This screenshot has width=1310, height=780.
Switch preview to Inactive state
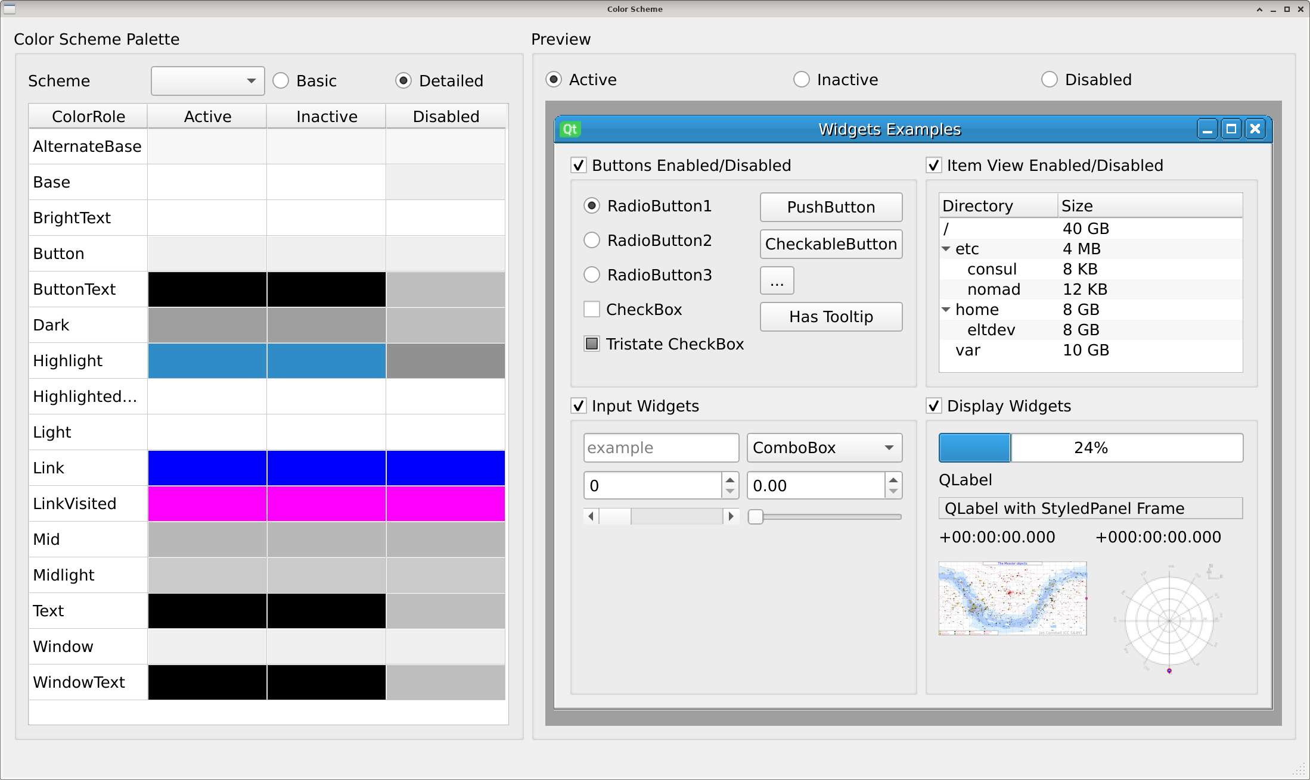[x=802, y=79]
